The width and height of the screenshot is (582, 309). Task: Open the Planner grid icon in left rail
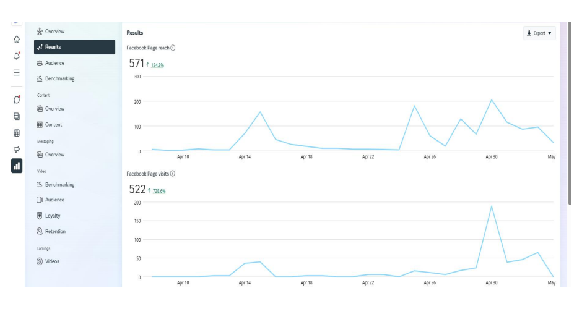[17, 133]
